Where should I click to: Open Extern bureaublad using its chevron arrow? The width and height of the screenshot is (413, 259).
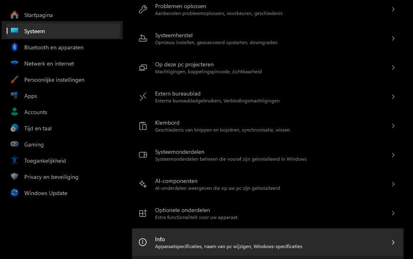(393, 97)
